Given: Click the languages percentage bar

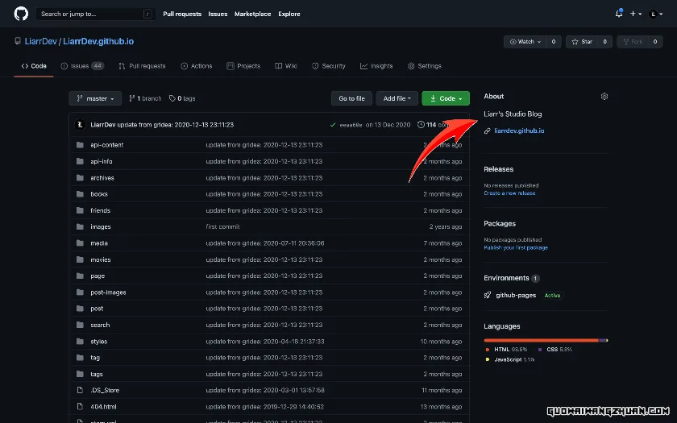Looking at the screenshot, I should coord(546,341).
